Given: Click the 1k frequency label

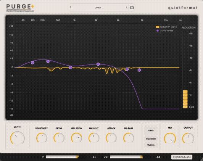Looking at the screenshot, I should point(74,20).
